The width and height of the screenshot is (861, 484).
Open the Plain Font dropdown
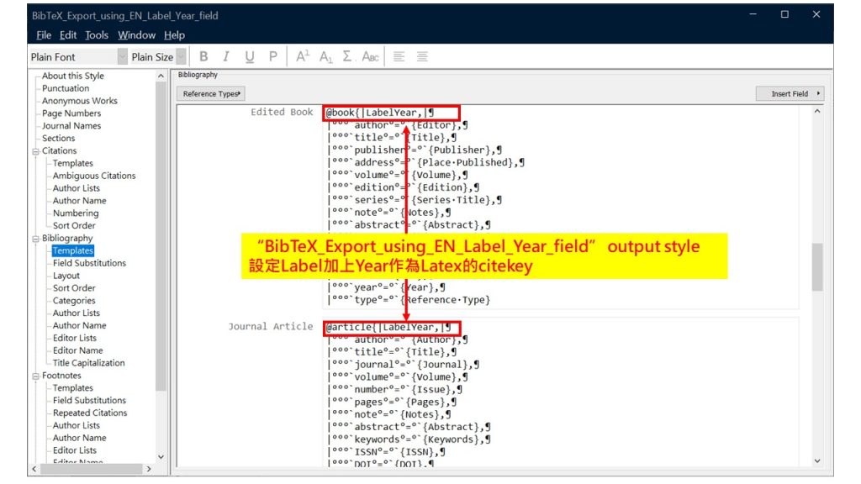point(123,56)
